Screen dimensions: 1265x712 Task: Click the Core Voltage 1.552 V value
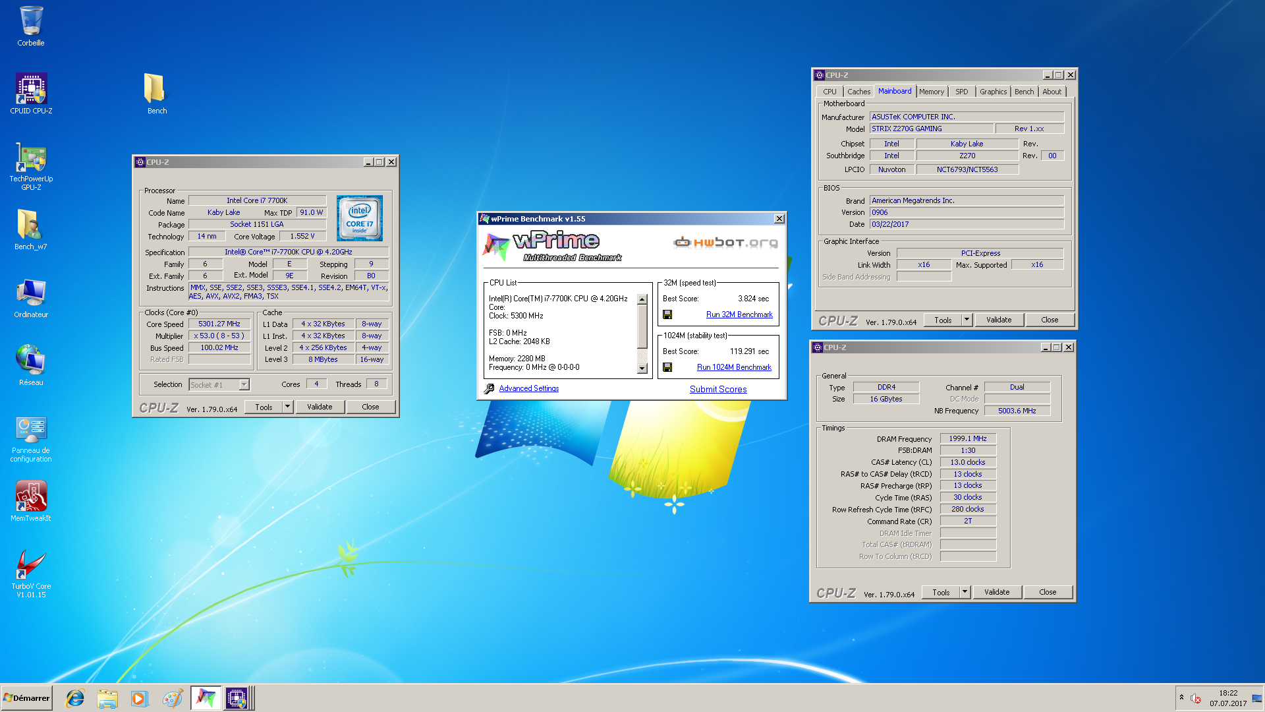302,236
